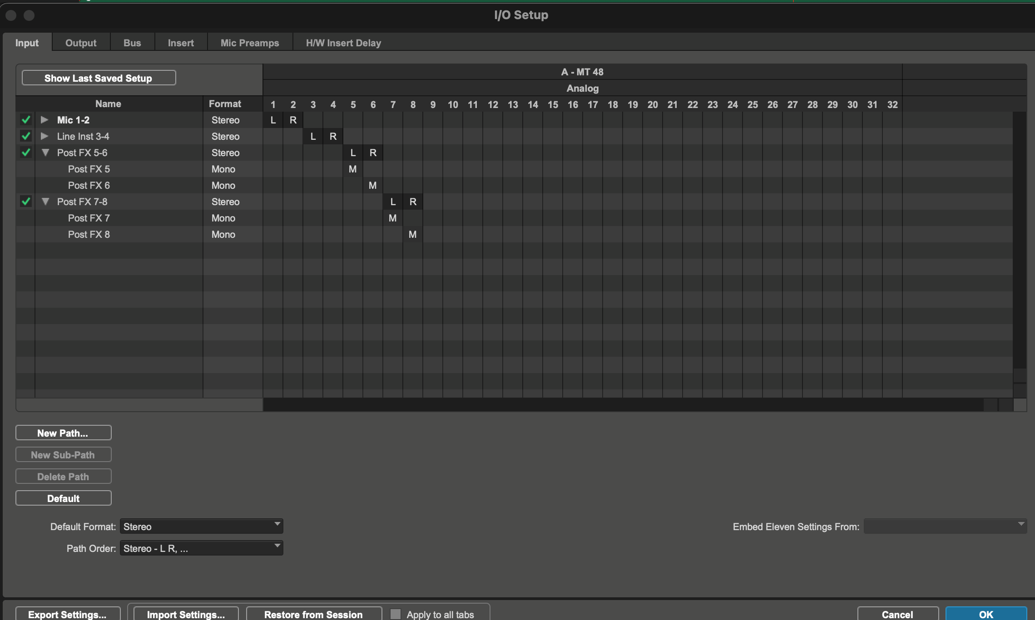Click the L assignment cell for Post FX 7-8
Screen dimensions: 1035x620
393,202
